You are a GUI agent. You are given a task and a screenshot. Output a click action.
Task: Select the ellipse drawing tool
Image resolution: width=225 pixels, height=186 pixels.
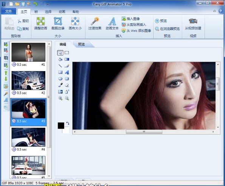(x=61, y=79)
